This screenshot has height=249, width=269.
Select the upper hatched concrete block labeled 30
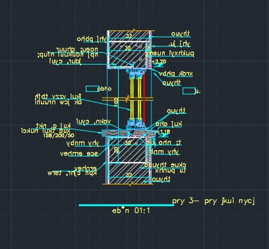coord(127,55)
